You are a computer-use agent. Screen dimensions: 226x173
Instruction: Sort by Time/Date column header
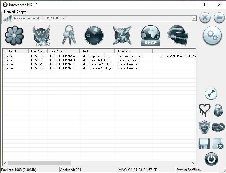point(38,51)
